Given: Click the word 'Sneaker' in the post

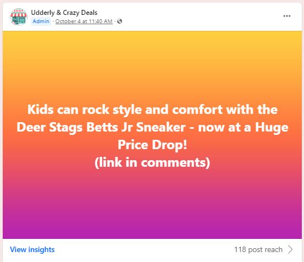Looking at the screenshot, I should tap(161, 128).
